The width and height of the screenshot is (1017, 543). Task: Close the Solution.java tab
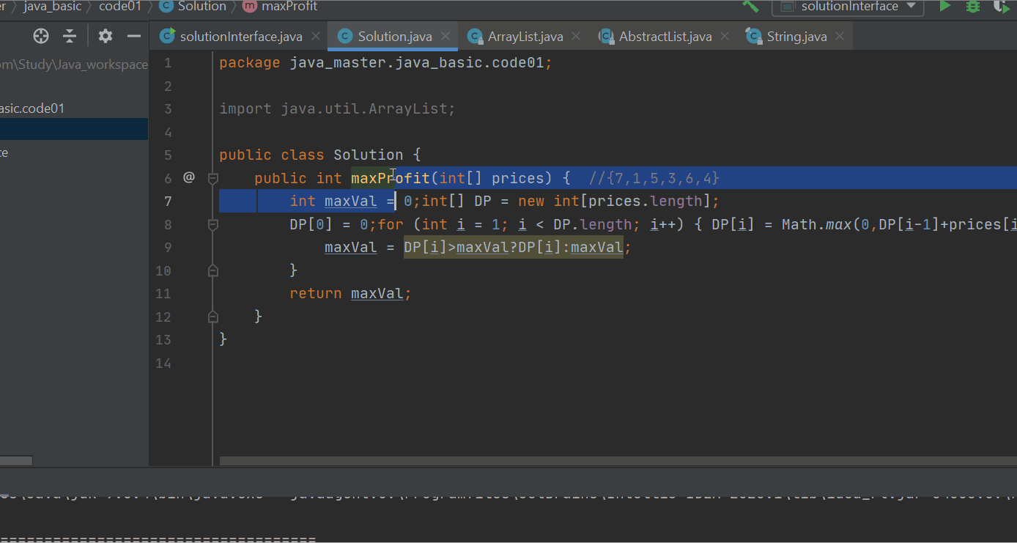coord(445,36)
